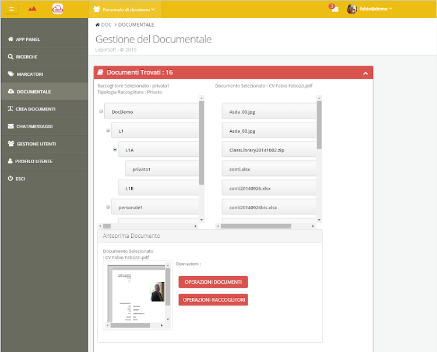
Task: Click the power icon next to Esci
Action: [10, 178]
